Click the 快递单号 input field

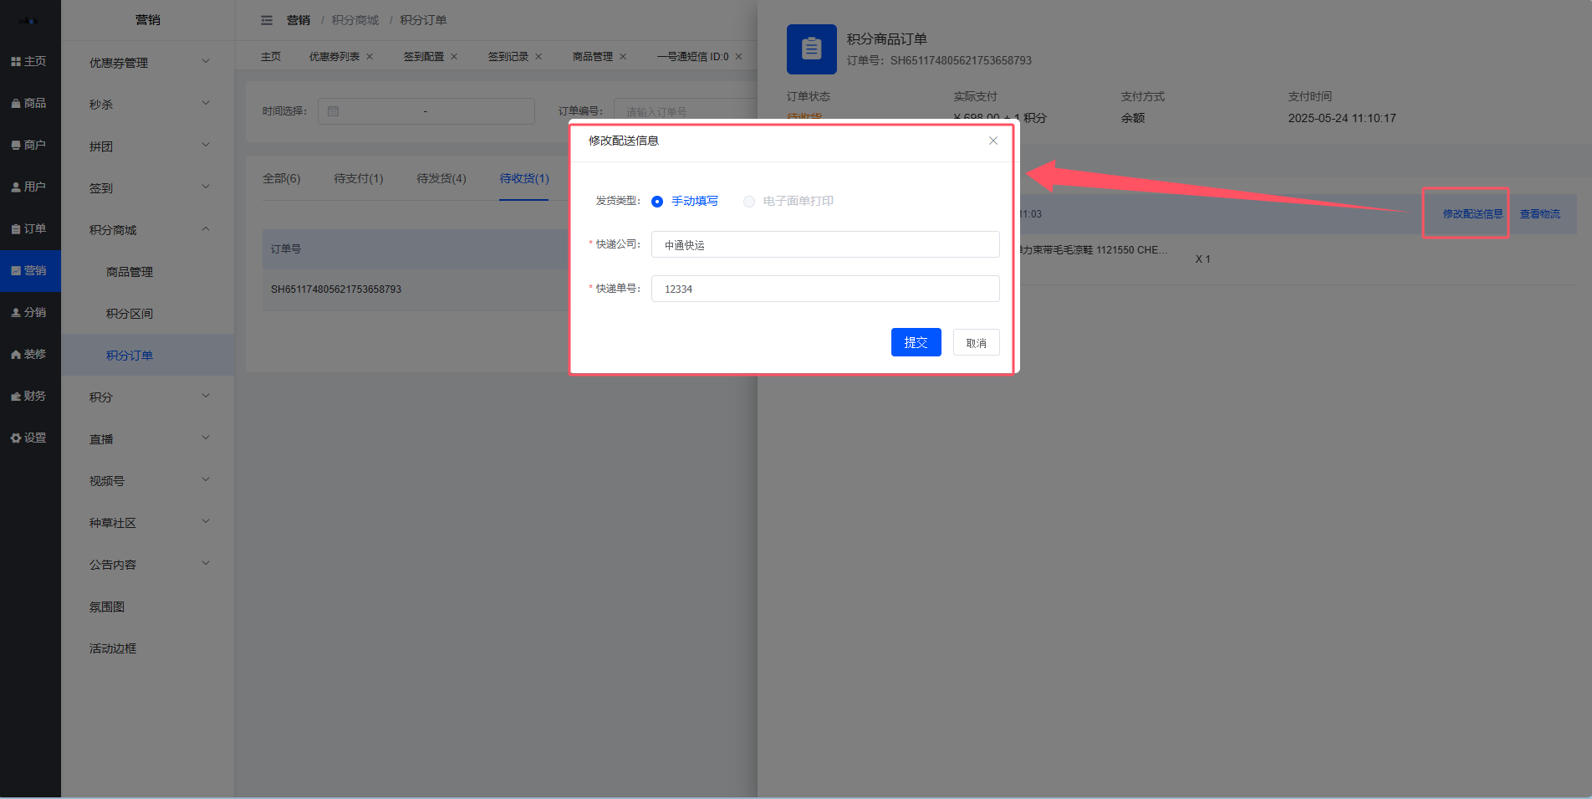click(x=824, y=289)
